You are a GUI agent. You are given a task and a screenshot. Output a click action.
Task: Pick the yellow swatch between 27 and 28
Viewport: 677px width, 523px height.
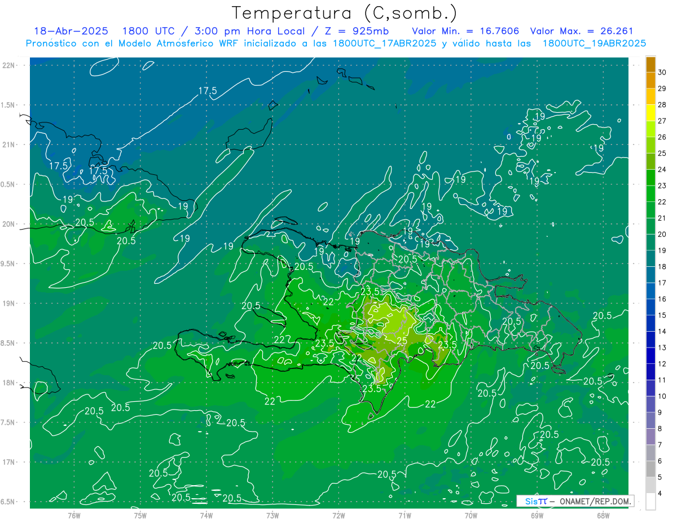pyautogui.click(x=651, y=113)
